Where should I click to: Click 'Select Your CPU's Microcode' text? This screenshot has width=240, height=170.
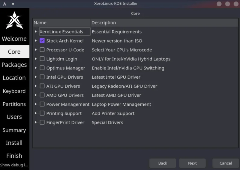122,50
